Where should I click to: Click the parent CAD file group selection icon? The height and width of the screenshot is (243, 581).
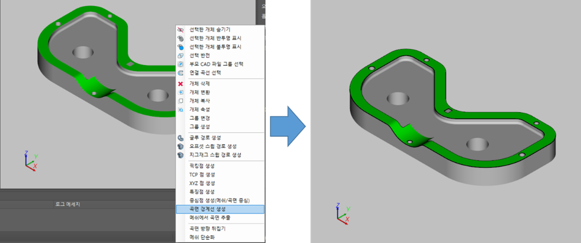point(180,64)
